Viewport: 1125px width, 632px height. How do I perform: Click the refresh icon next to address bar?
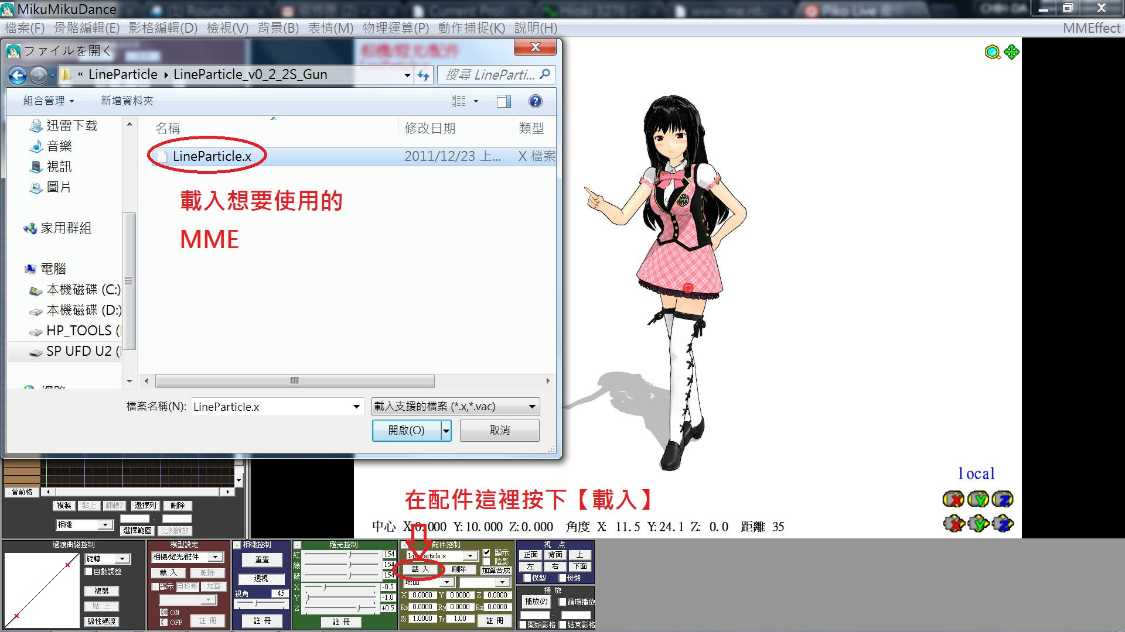pyautogui.click(x=424, y=75)
